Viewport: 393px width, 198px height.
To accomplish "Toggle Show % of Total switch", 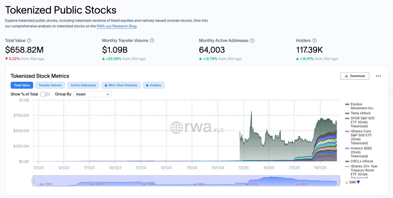I will coord(45,94).
